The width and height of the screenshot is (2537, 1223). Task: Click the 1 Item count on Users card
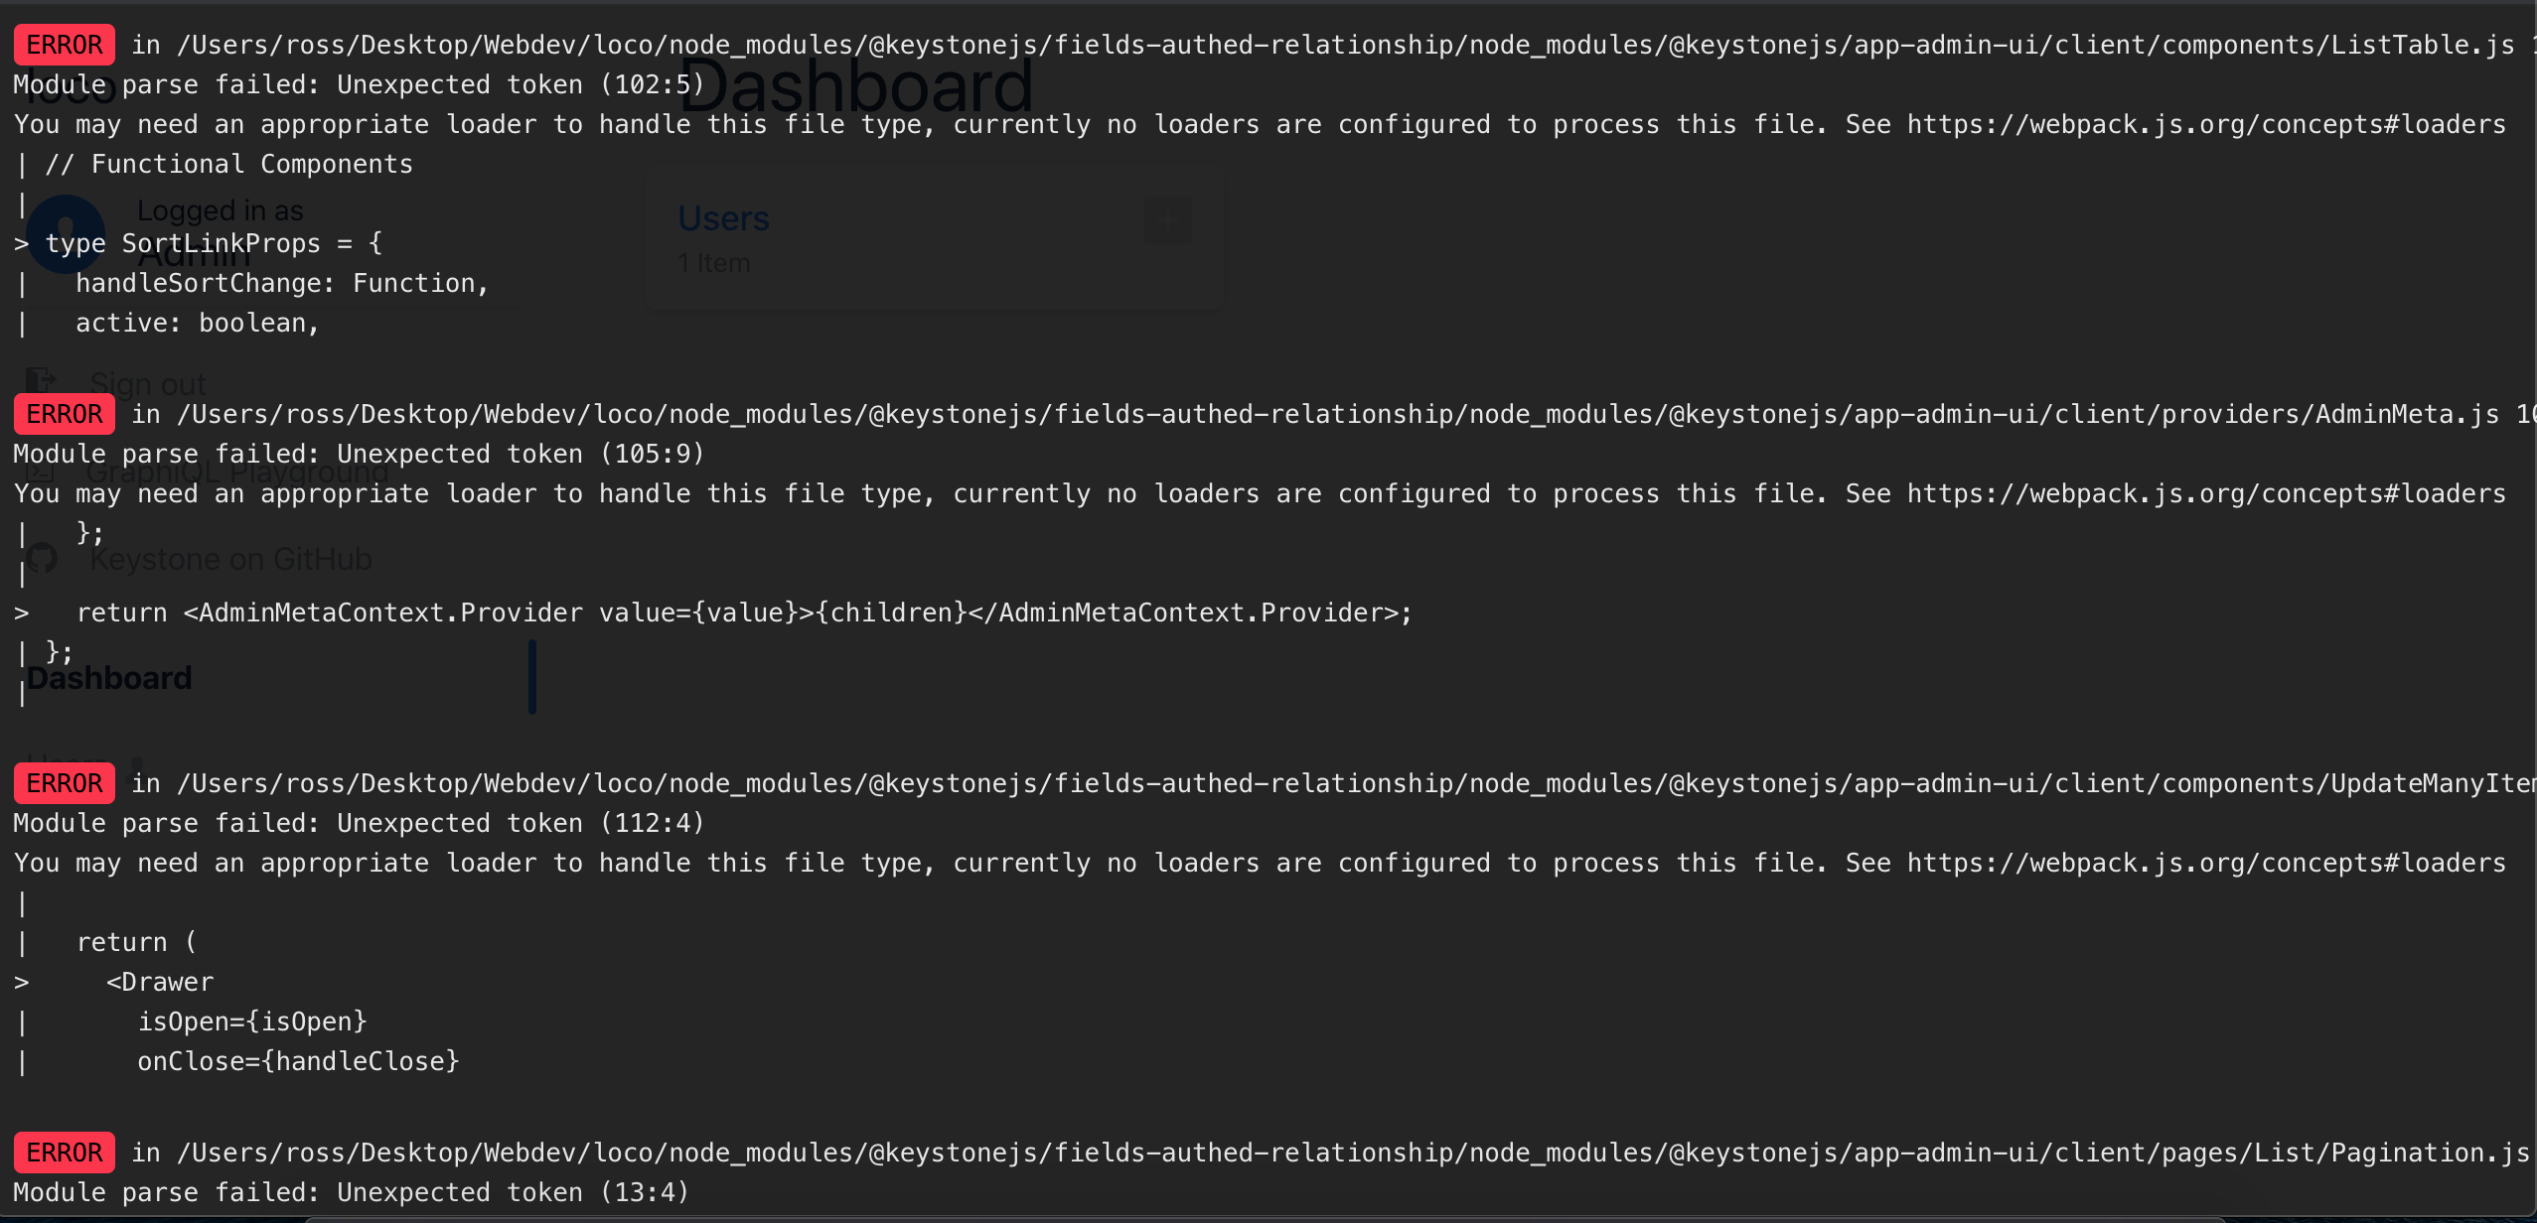(x=713, y=262)
